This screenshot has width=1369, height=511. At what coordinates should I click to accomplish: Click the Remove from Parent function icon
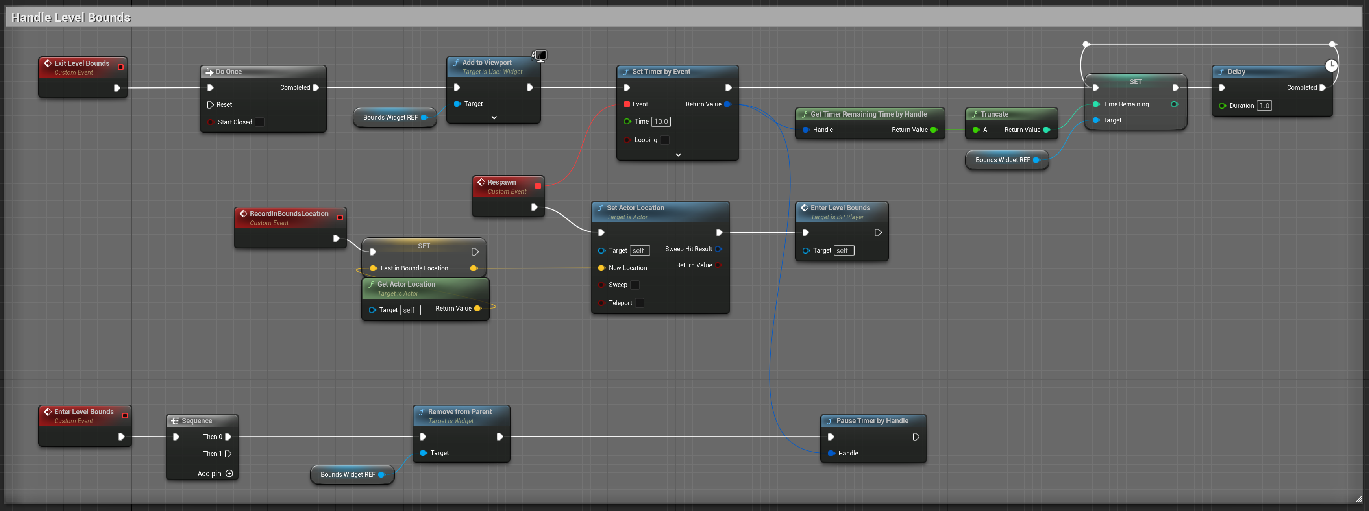coord(422,412)
